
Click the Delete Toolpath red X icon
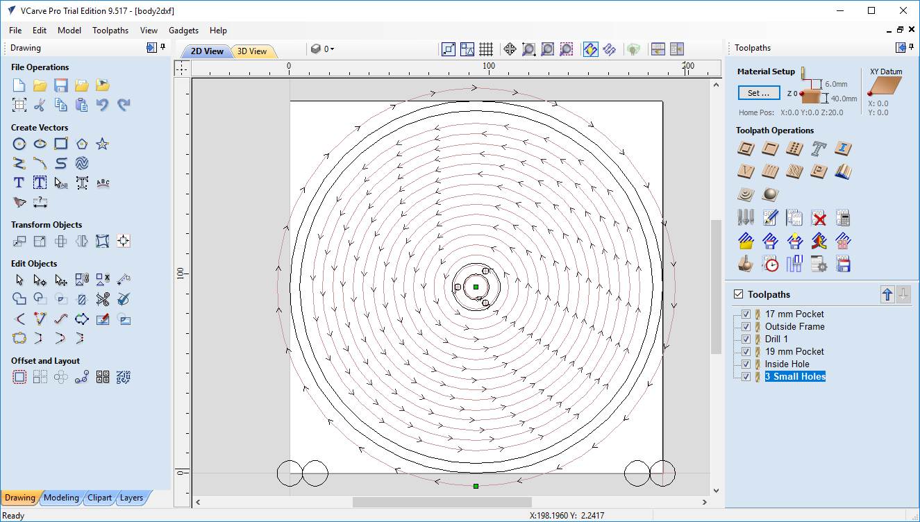819,218
